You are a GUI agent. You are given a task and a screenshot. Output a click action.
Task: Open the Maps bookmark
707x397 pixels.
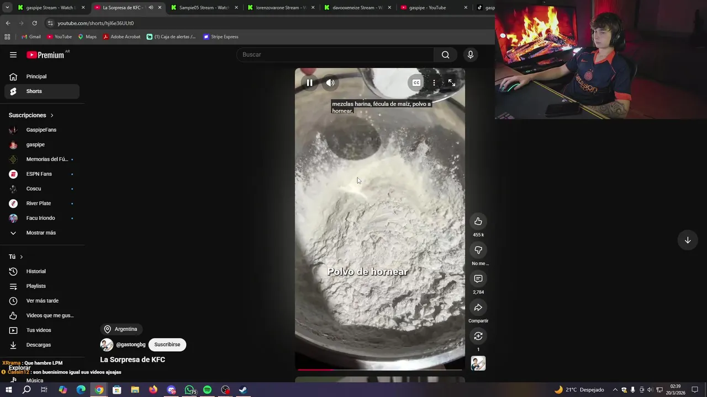pyautogui.click(x=87, y=37)
